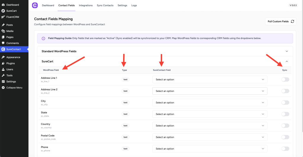This screenshot has height=157, width=303.
Task: Collapse the SureCart section chevron
Action: click(x=287, y=61)
